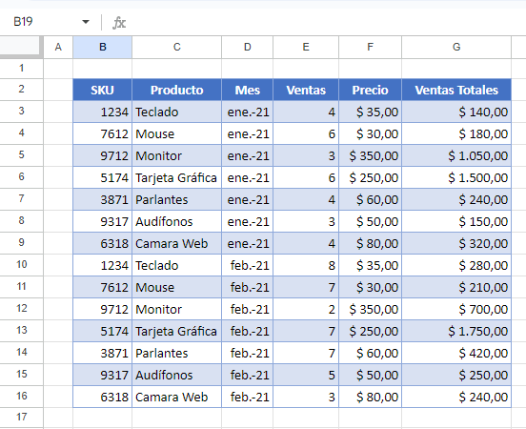
Task: Select total $ 1.500,00 cell
Action: 456,177
